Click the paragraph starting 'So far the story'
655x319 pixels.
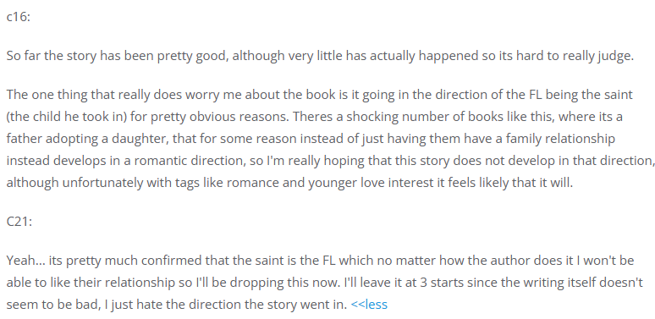(x=320, y=56)
